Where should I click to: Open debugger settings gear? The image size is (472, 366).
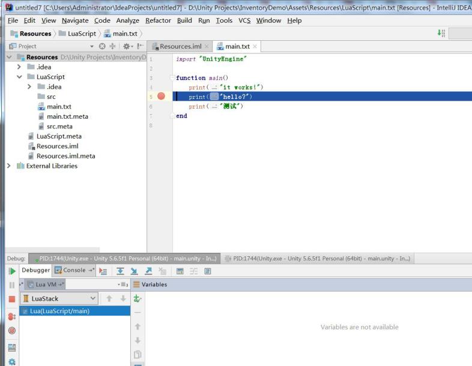12,361
